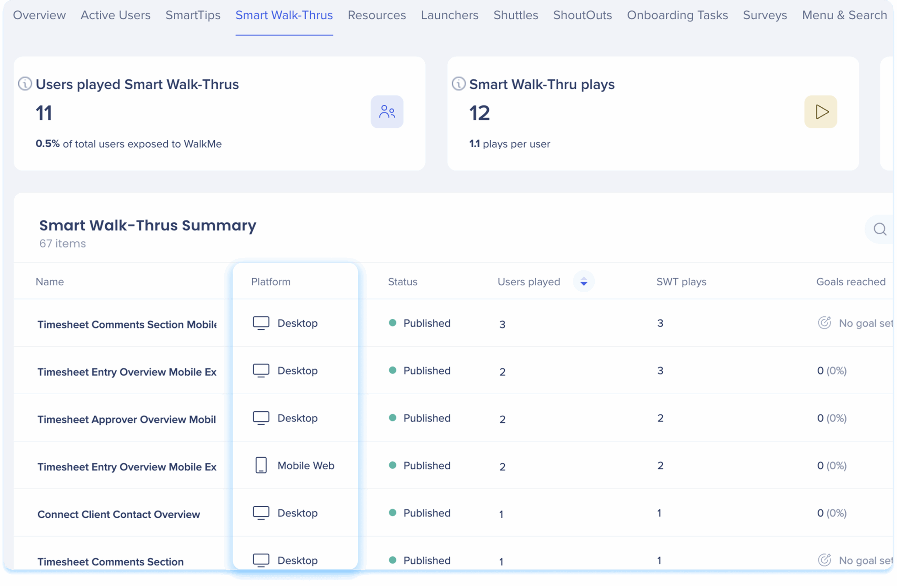Click the Goals reached column header
This screenshot has height=586, width=897.
coord(851,282)
